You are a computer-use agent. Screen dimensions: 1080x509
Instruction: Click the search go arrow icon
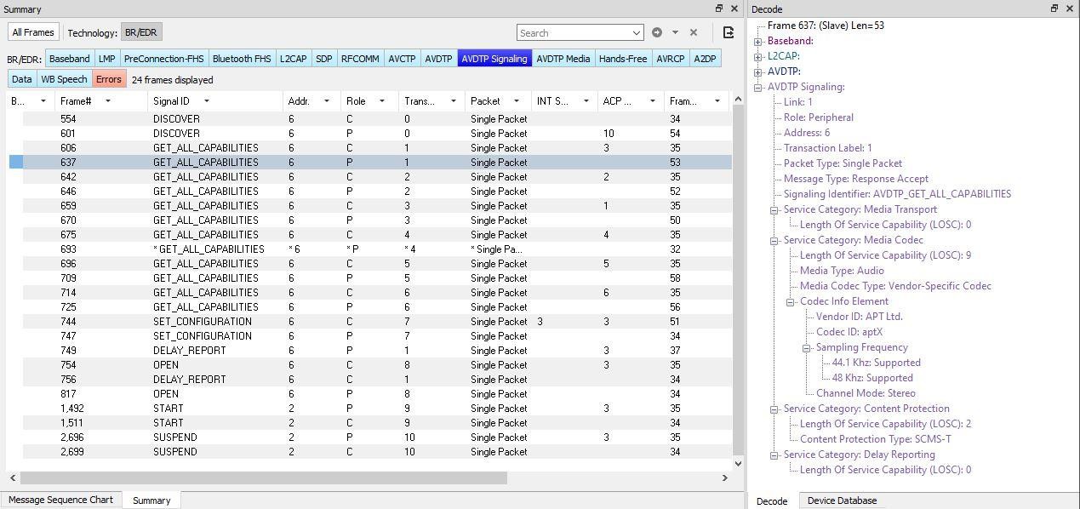click(x=657, y=32)
